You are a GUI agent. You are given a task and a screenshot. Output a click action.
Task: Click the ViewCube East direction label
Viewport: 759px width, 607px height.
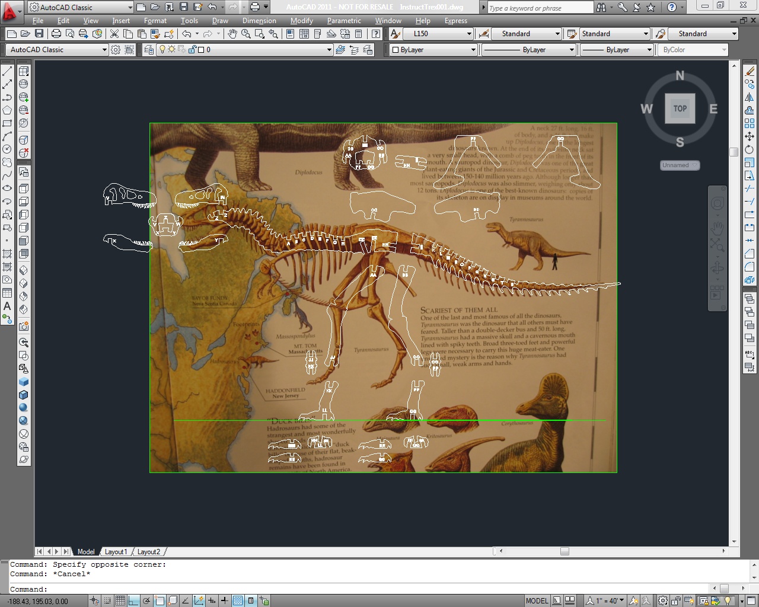pyautogui.click(x=713, y=109)
